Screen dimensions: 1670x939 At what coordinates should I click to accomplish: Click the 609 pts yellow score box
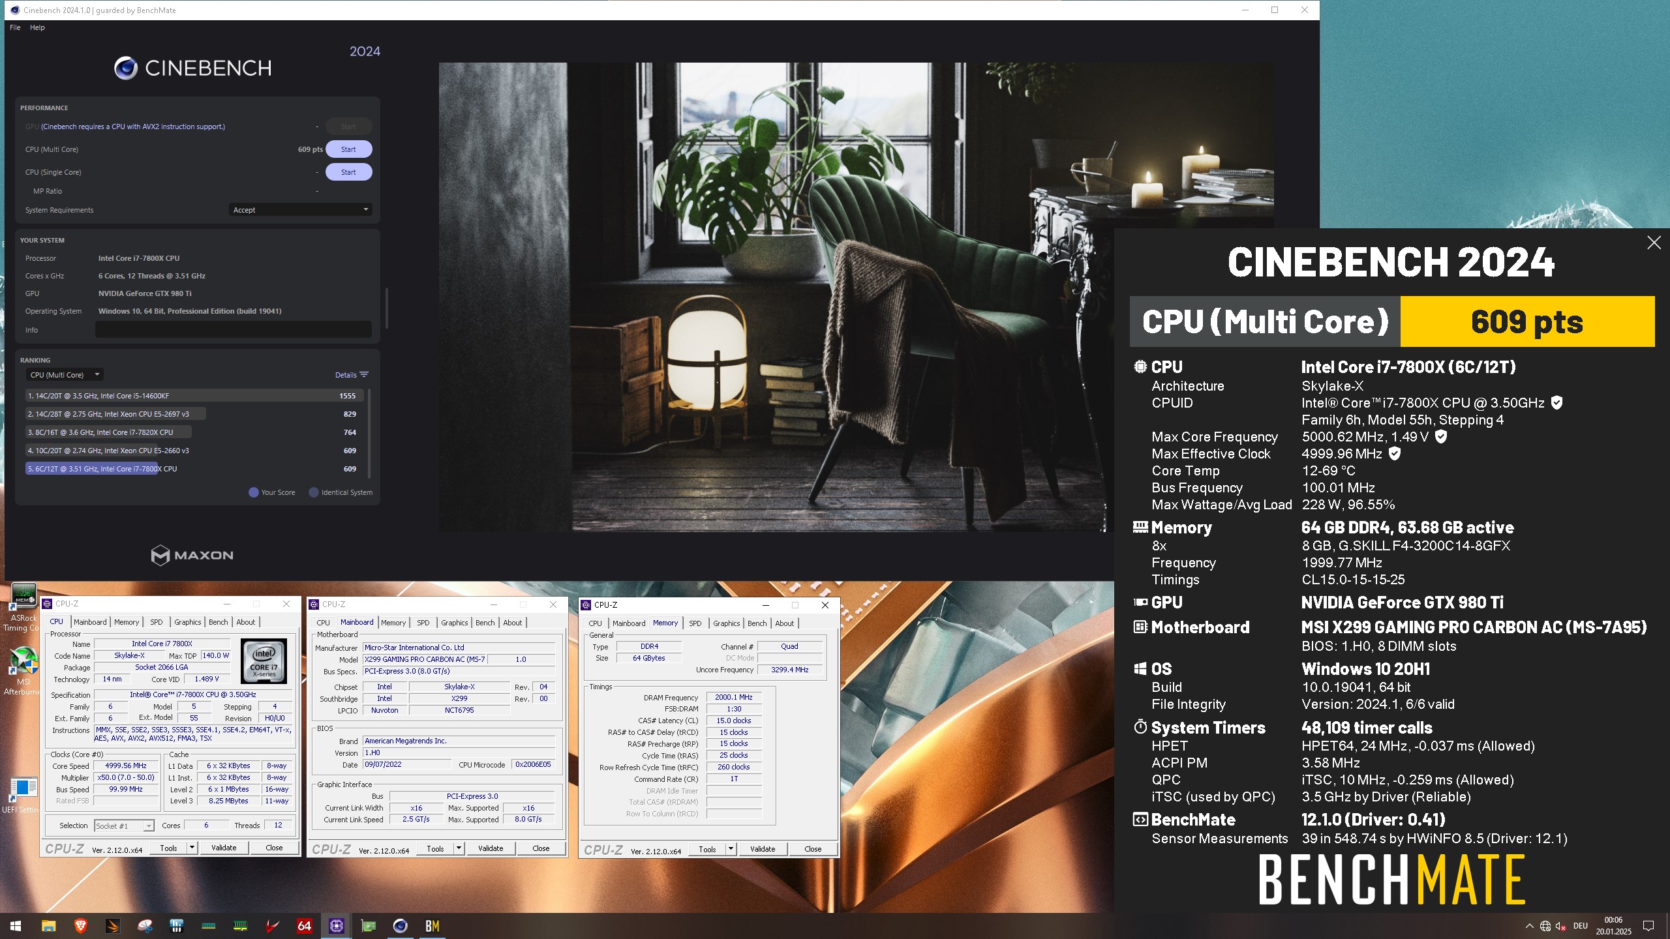point(1527,321)
